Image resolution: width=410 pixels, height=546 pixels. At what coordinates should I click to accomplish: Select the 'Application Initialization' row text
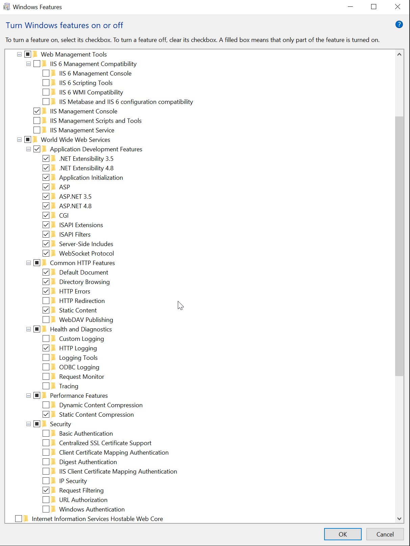point(91,177)
